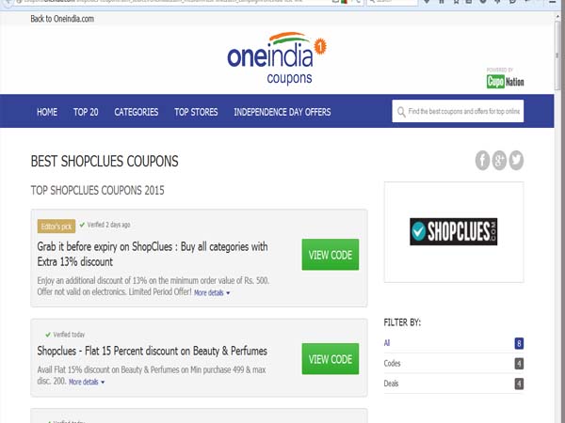Click the Google Plus share icon
Viewport: 565px width, 423px height.
(x=500, y=160)
